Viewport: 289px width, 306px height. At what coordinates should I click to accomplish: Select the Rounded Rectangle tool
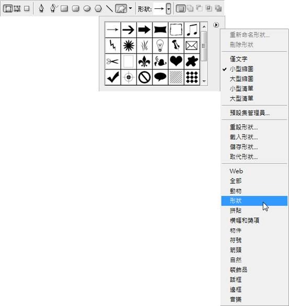coord(76,8)
